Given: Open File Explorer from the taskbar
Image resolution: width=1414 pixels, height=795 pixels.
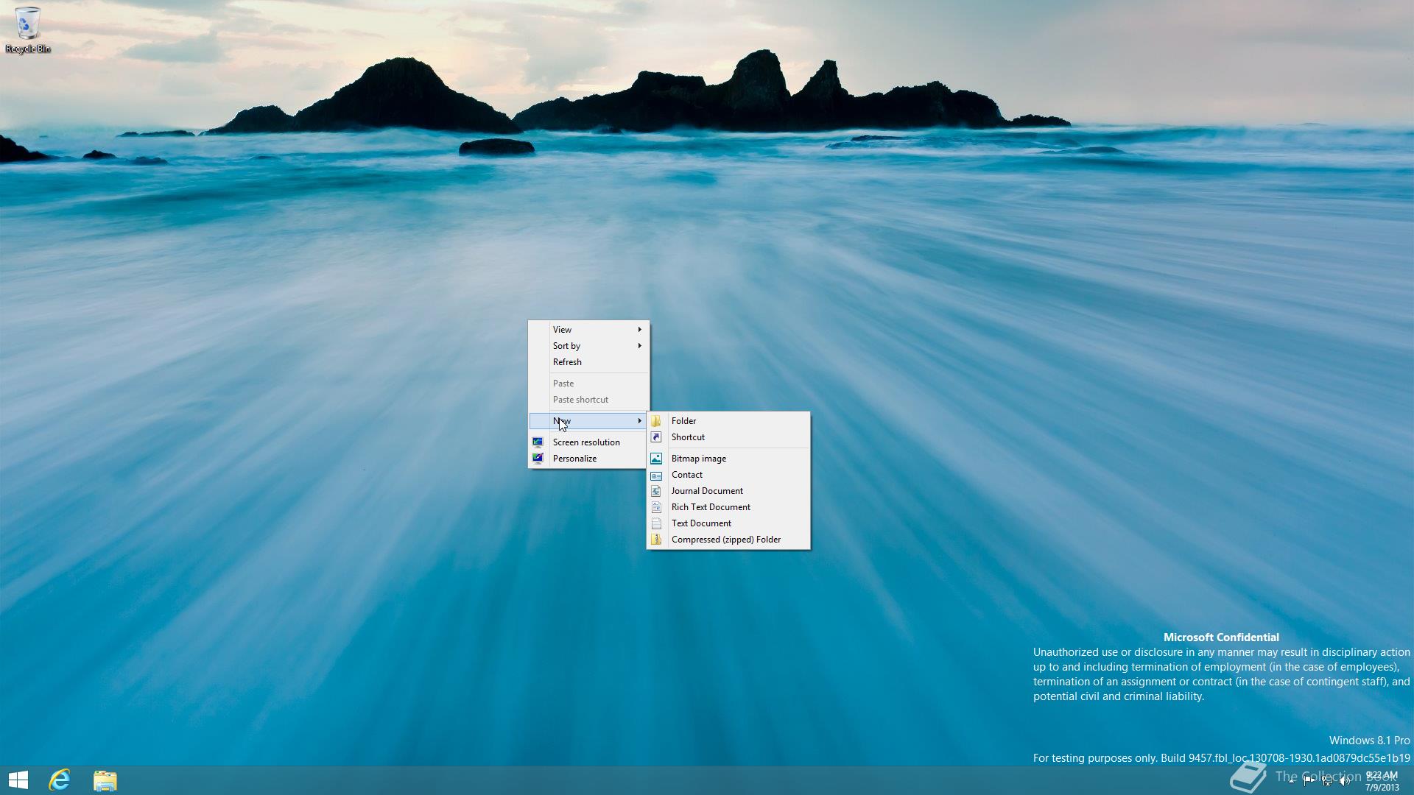Looking at the screenshot, I should tap(105, 780).
